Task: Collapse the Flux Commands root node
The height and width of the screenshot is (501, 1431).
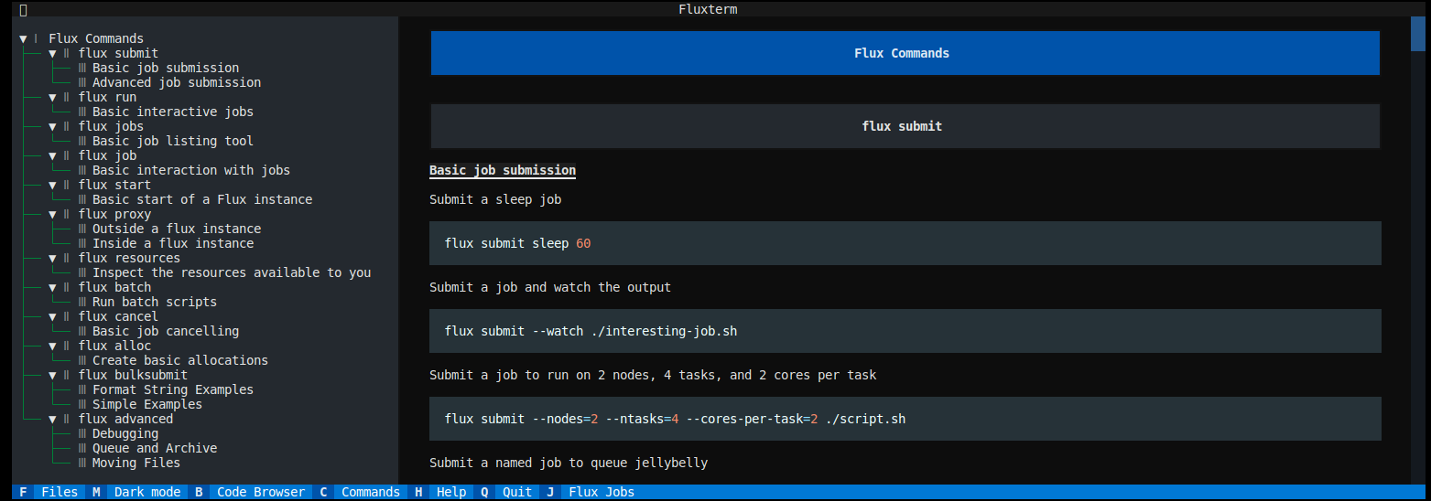Action: click(x=23, y=38)
